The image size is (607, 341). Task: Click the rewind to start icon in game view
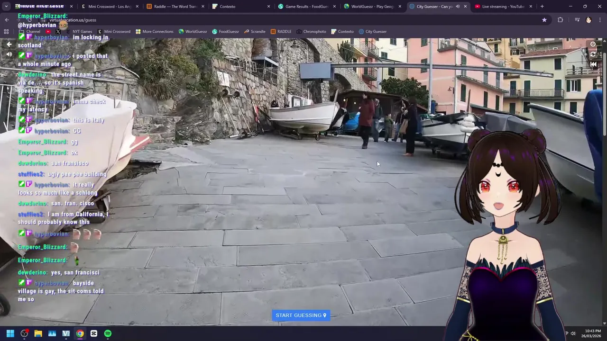593,64
